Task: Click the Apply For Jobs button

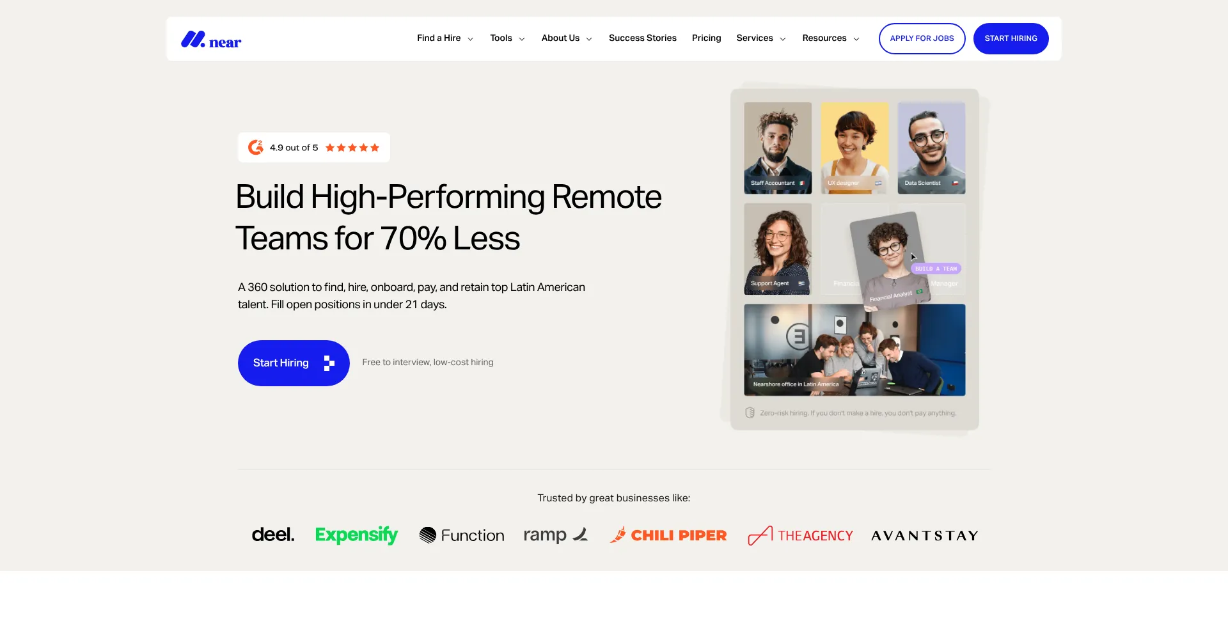Action: tap(922, 39)
